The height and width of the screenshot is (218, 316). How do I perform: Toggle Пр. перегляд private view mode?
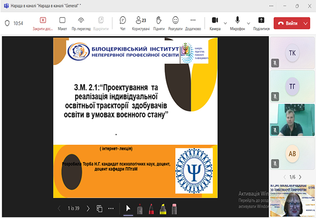[81, 23]
